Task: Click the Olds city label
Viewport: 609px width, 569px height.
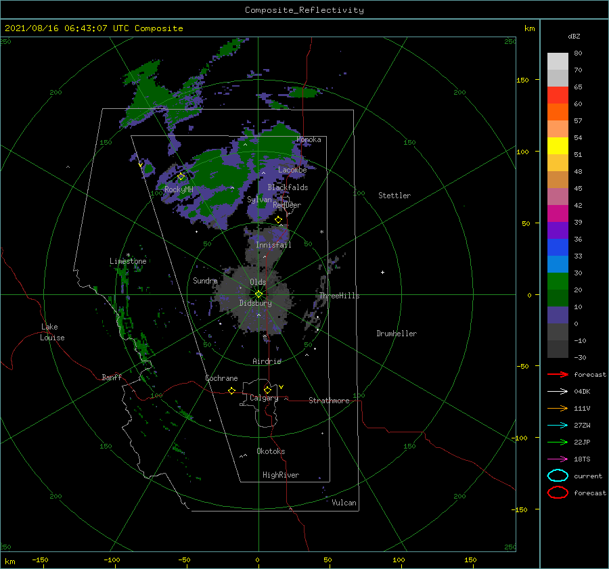Action: coord(258,282)
